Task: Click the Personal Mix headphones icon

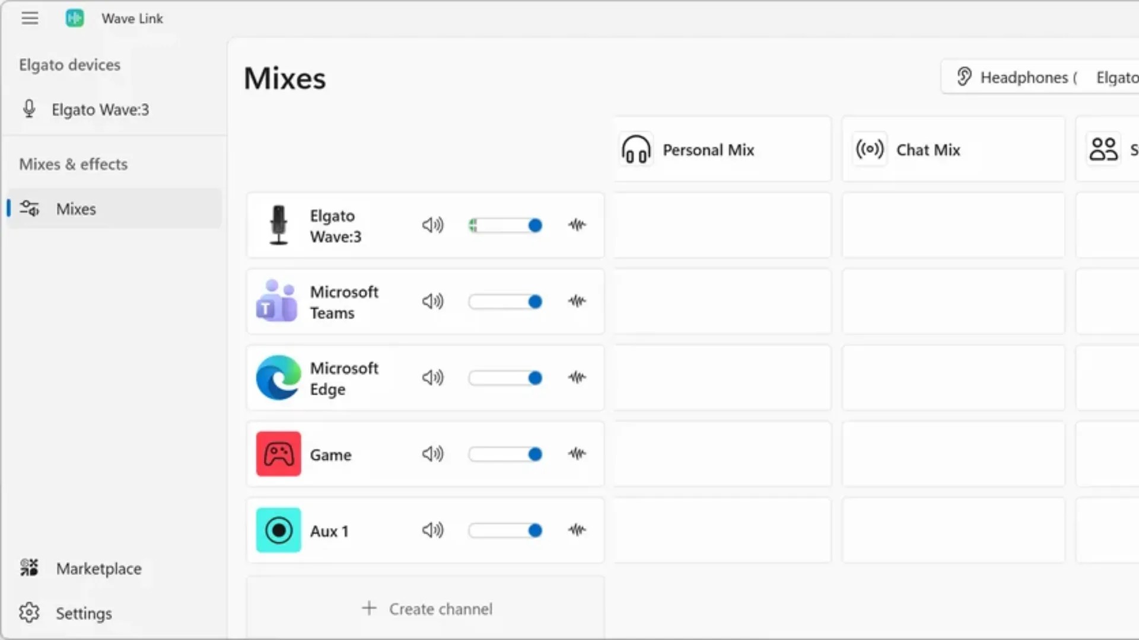Action: pyautogui.click(x=636, y=149)
